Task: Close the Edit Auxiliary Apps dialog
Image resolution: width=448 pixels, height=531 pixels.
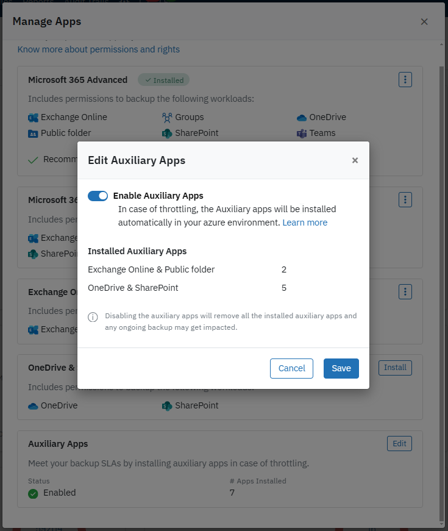Action: click(x=355, y=160)
